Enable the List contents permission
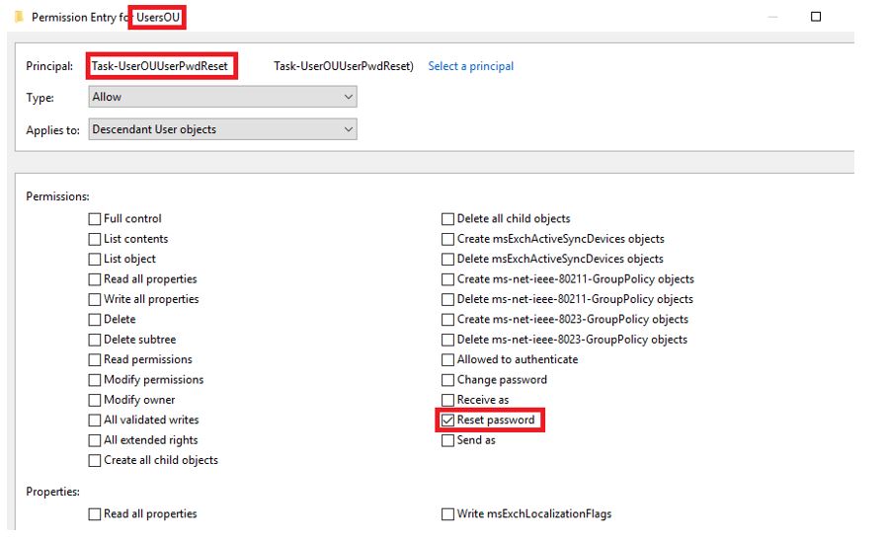 point(95,239)
